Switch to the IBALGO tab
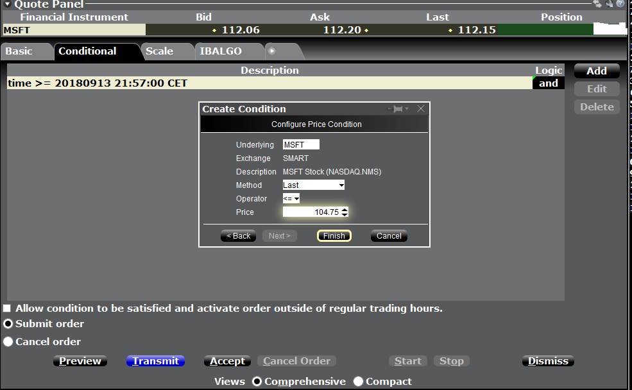 pos(229,51)
